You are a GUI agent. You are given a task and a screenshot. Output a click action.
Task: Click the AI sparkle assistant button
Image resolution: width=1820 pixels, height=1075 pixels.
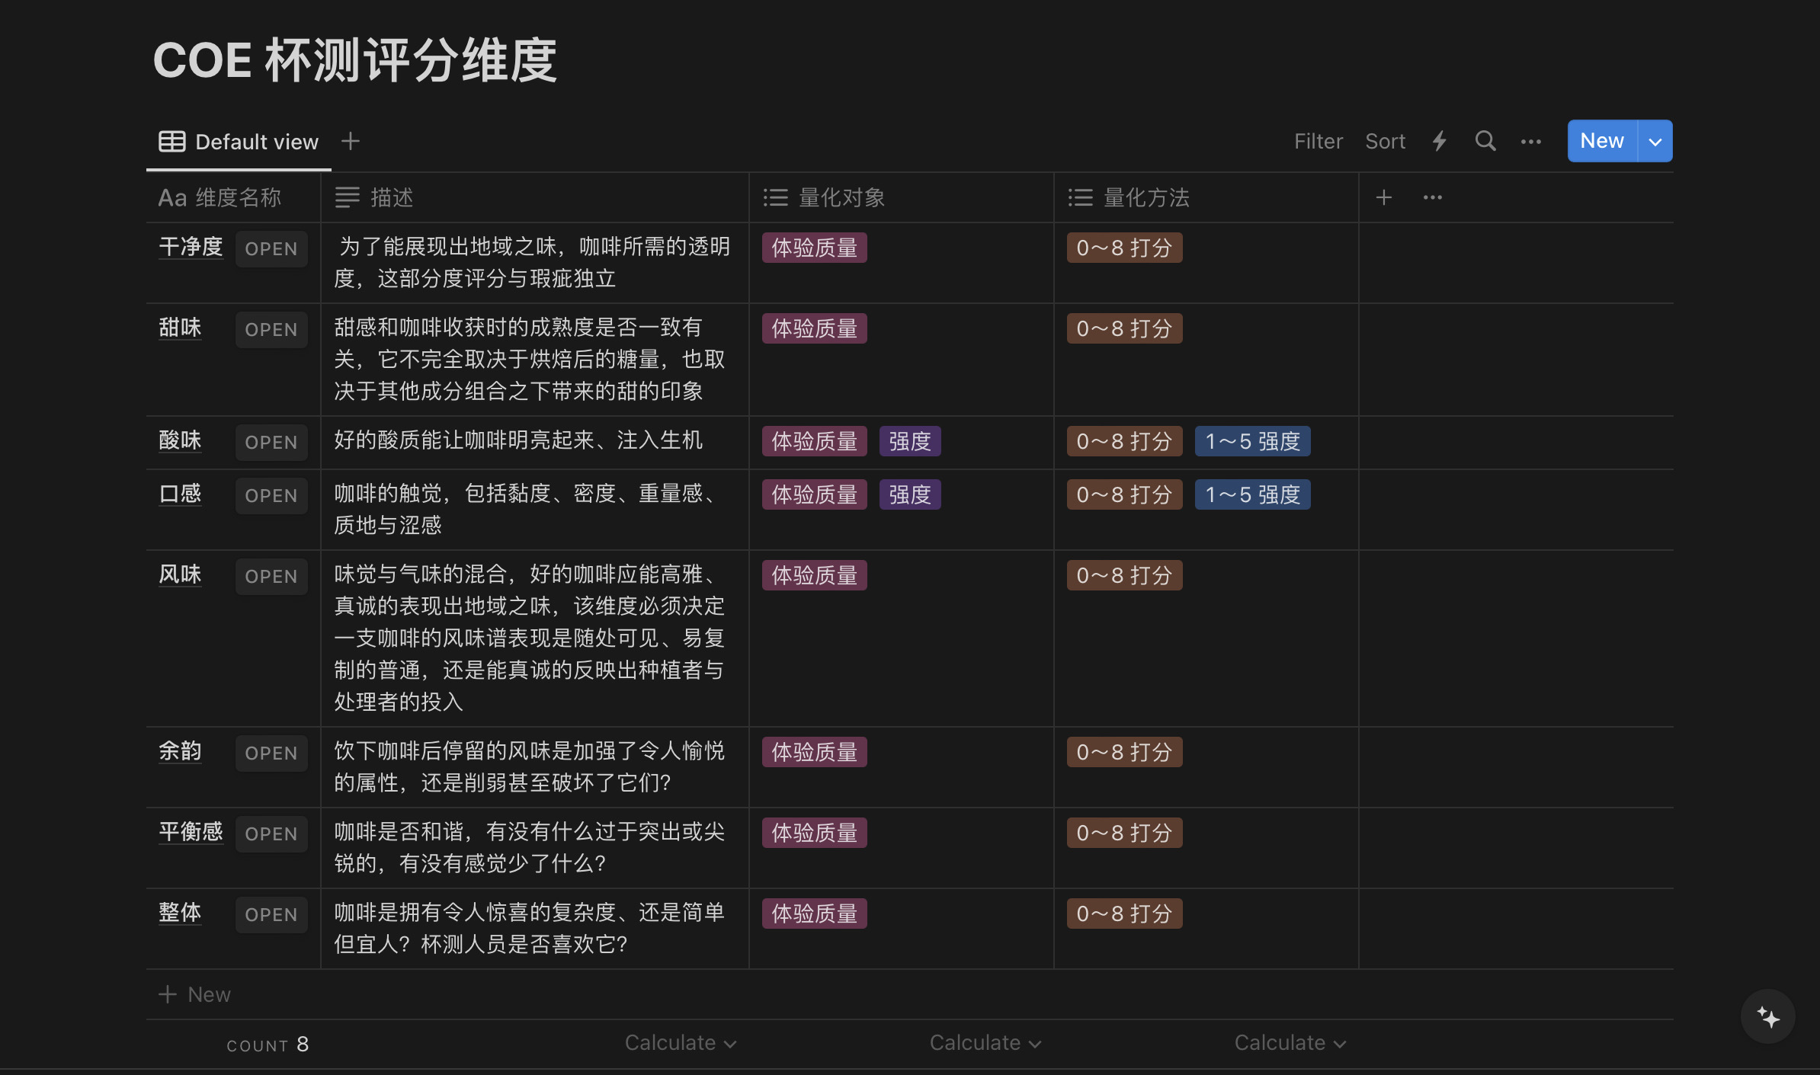[1767, 1016]
